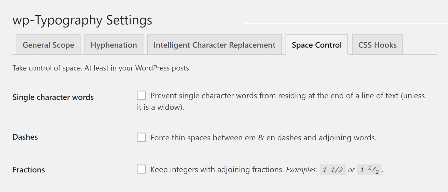Open the Hyphenation tab

pyautogui.click(x=114, y=45)
